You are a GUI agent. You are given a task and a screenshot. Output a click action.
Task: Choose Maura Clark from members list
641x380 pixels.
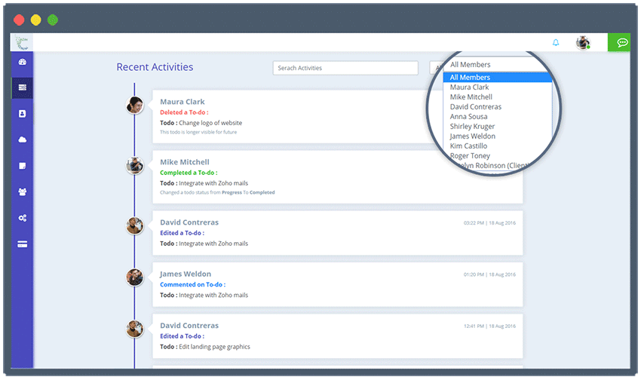point(469,87)
